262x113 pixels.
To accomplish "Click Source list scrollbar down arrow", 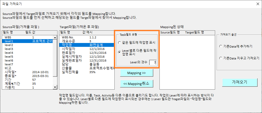I will [x=55, y=87].
